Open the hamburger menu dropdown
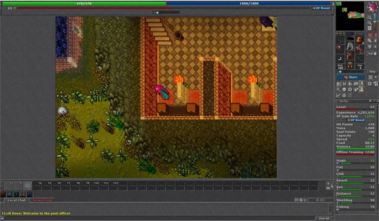 pyautogui.click(x=373, y=77)
